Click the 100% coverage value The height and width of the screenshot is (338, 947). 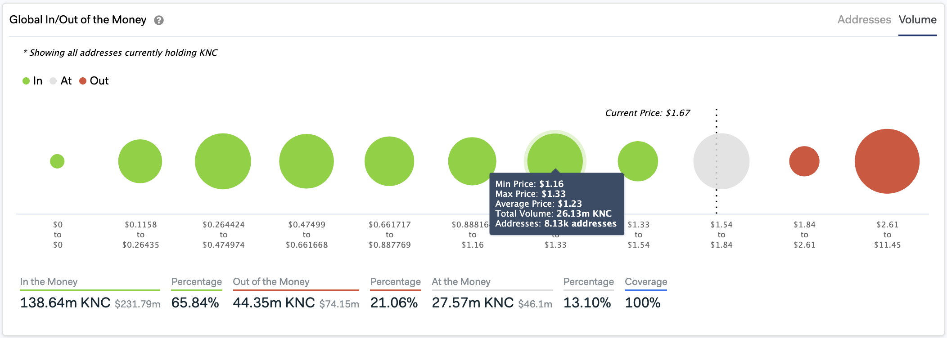click(643, 303)
